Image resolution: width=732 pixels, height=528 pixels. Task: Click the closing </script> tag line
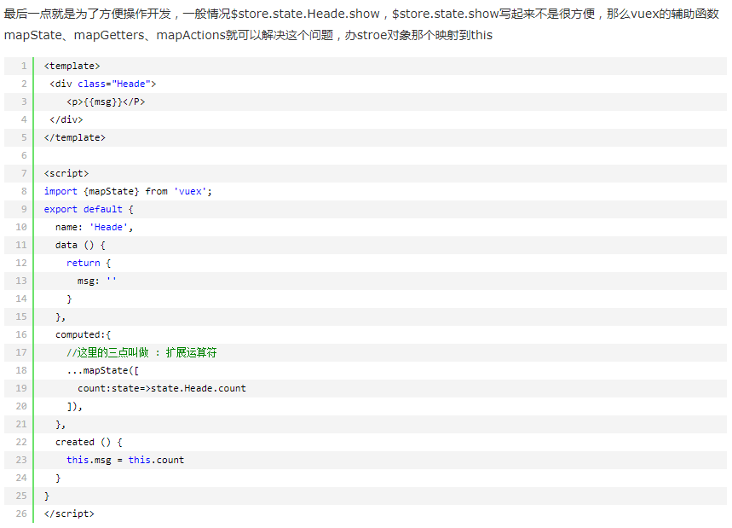point(69,514)
